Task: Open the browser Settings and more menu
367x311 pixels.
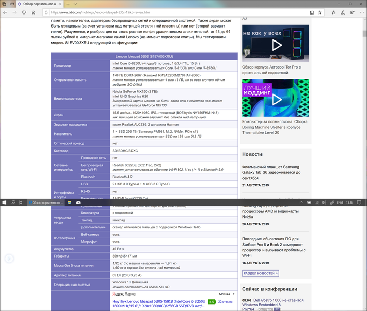Action: 362,12
